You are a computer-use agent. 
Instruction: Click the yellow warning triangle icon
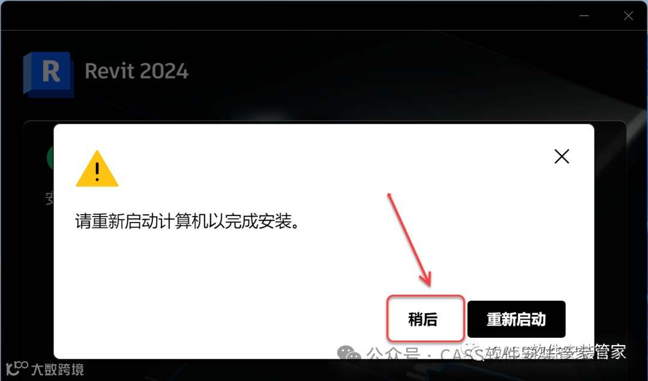pos(97,169)
